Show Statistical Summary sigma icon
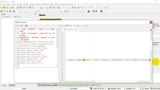 coord(75,7)
